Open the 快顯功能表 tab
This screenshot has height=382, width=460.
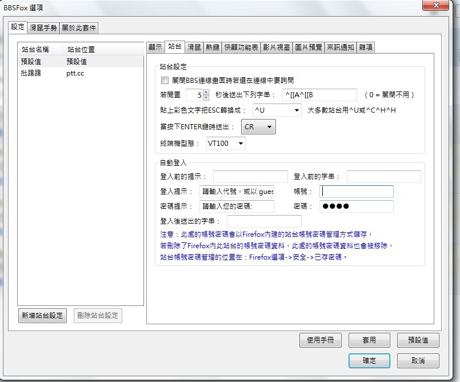[241, 47]
